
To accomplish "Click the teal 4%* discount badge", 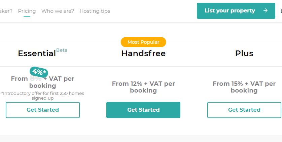I will [39, 72].
